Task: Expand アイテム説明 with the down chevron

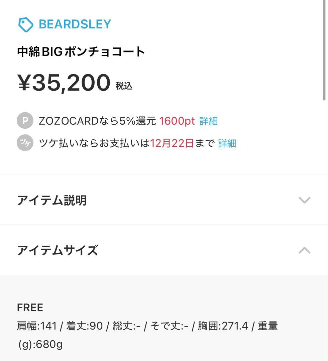Action: point(304,200)
